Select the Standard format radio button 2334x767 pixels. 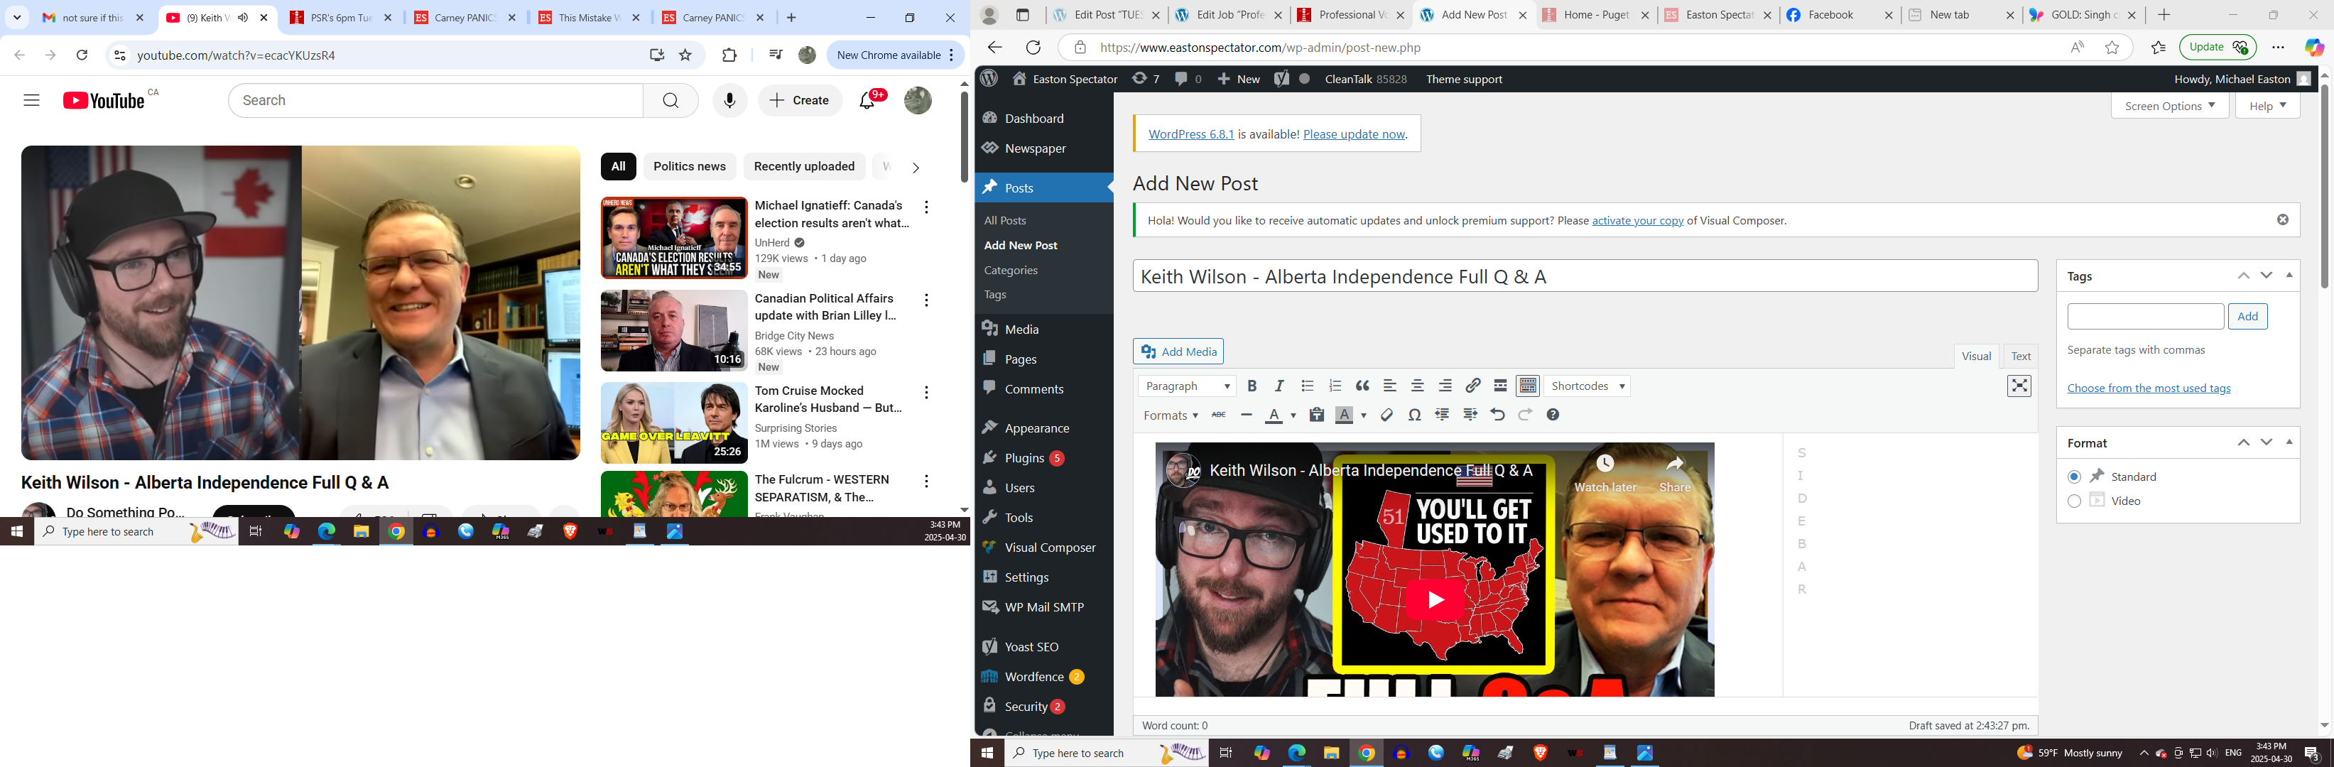click(2074, 477)
